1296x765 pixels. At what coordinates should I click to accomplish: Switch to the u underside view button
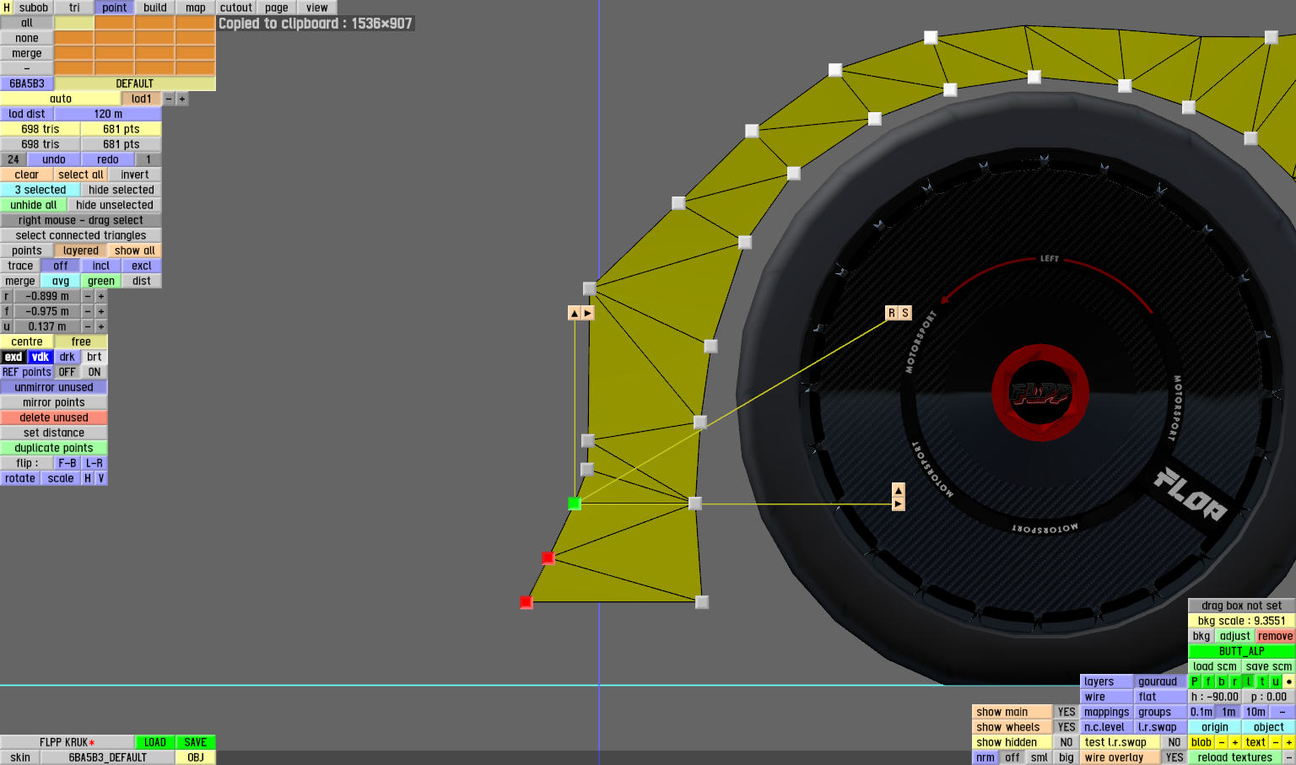tap(1276, 681)
